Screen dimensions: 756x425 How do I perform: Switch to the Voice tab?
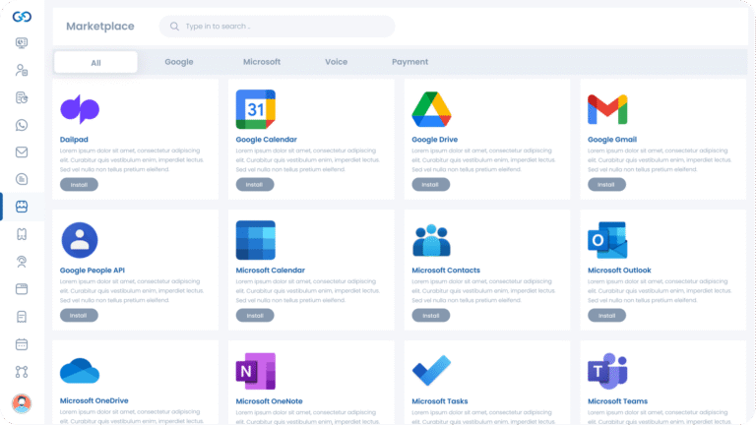(x=336, y=62)
